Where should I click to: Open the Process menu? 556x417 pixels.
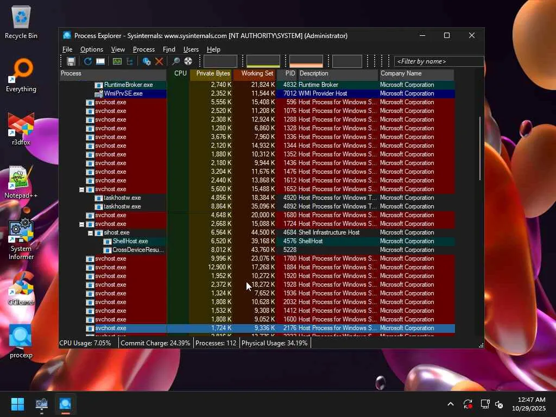[143, 49]
